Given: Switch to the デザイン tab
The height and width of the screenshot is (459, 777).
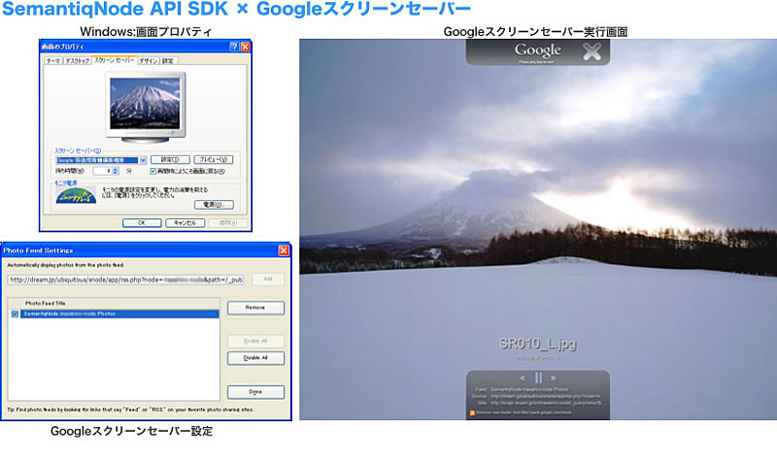Looking at the screenshot, I should 149,61.
